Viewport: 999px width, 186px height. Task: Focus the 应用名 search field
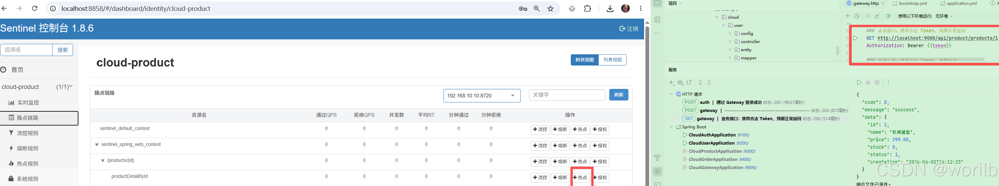click(x=26, y=50)
